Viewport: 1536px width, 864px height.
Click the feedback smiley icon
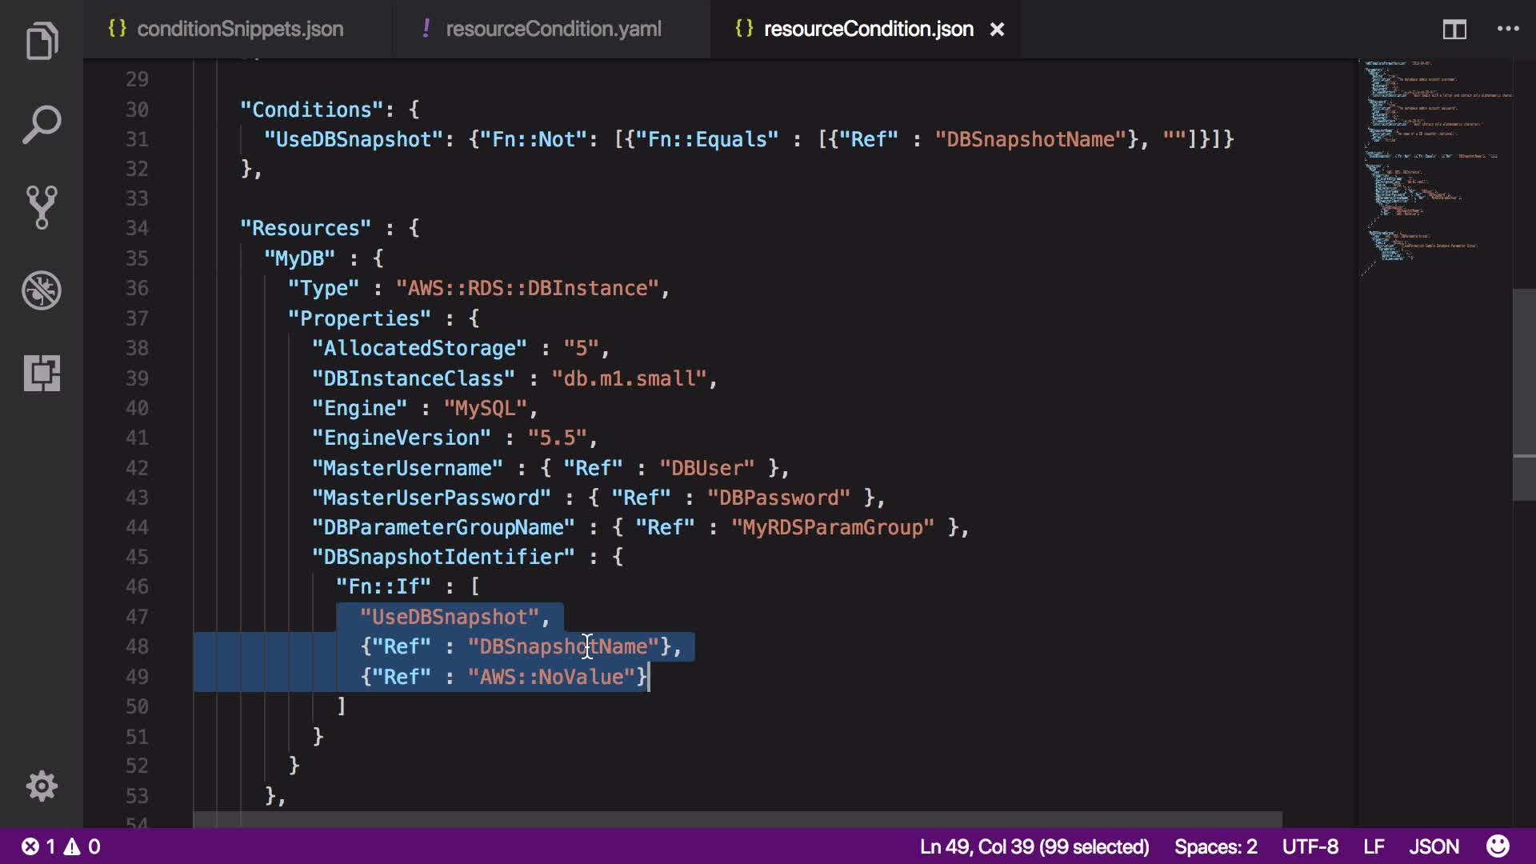point(1498,846)
